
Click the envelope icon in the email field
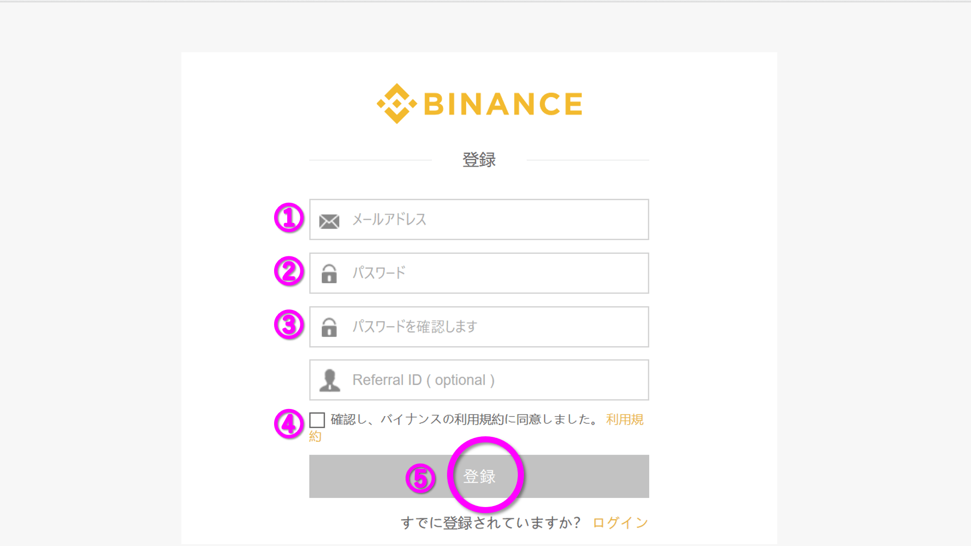tap(329, 221)
